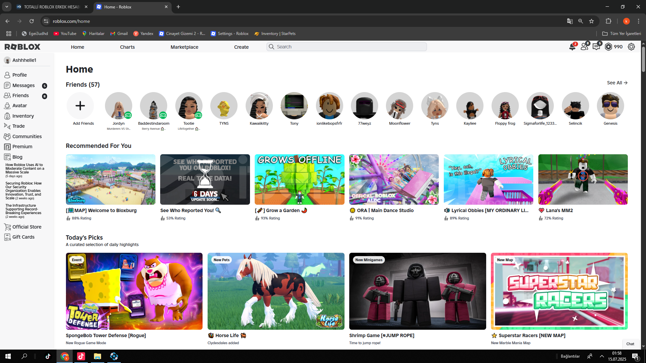Open Lyrical Obbies game thumbnail
Image resolution: width=646 pixels, height=363 pixels.
coord(488,179)
